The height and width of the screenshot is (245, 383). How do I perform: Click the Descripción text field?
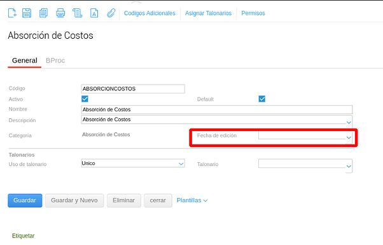[213, 120]
